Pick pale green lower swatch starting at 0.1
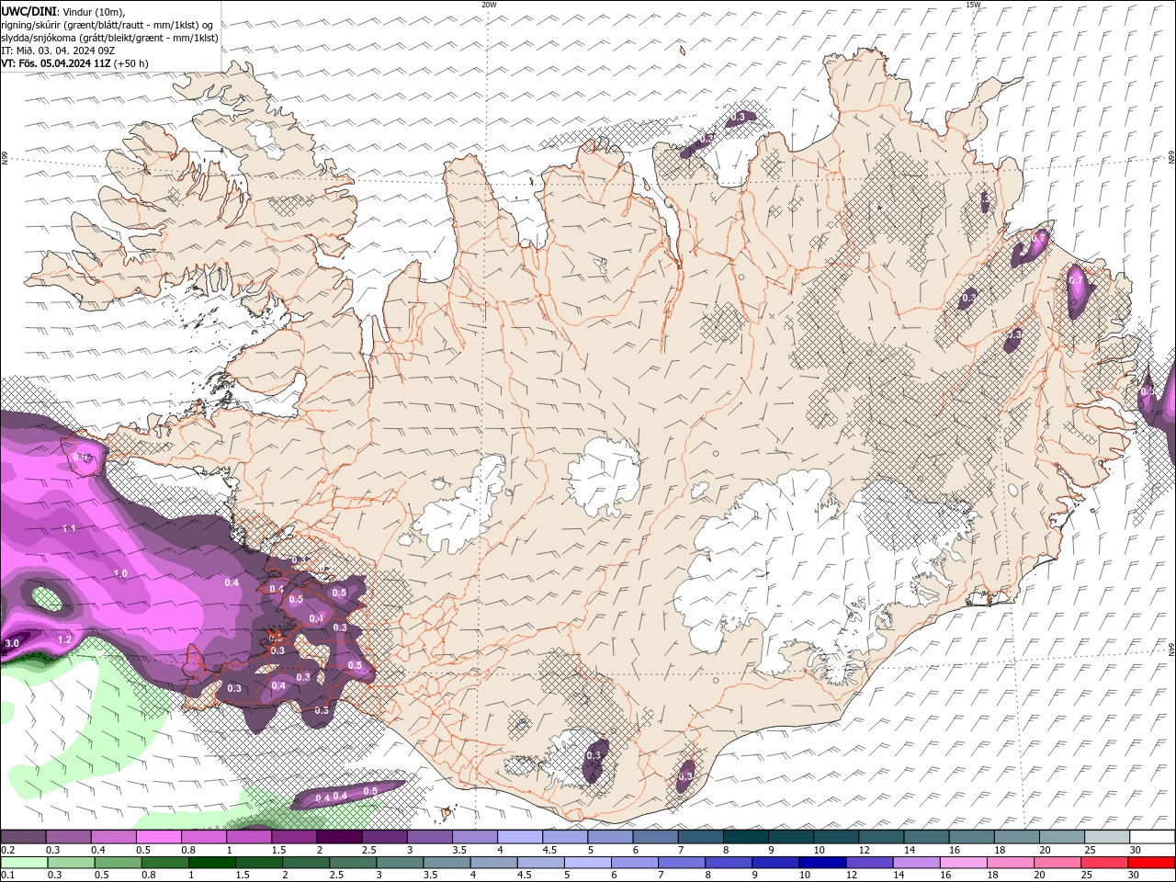Viewport: 1176px width, 882px height. coord(24,863)
